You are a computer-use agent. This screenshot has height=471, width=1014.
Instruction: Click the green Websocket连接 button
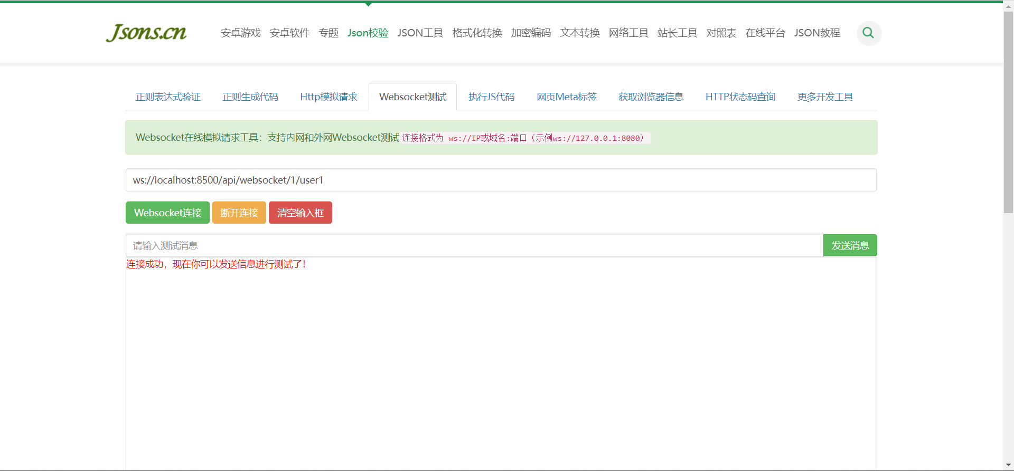click(167, 213)
